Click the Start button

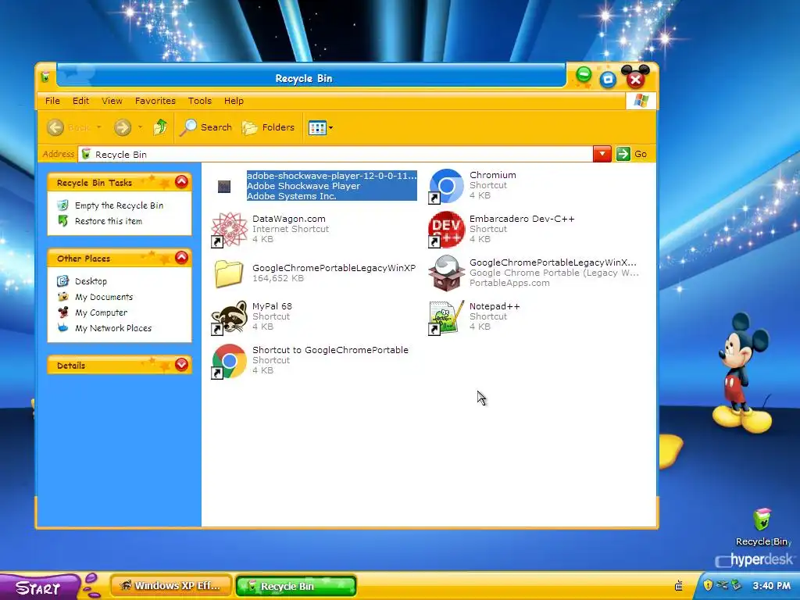tap(40, 587)
